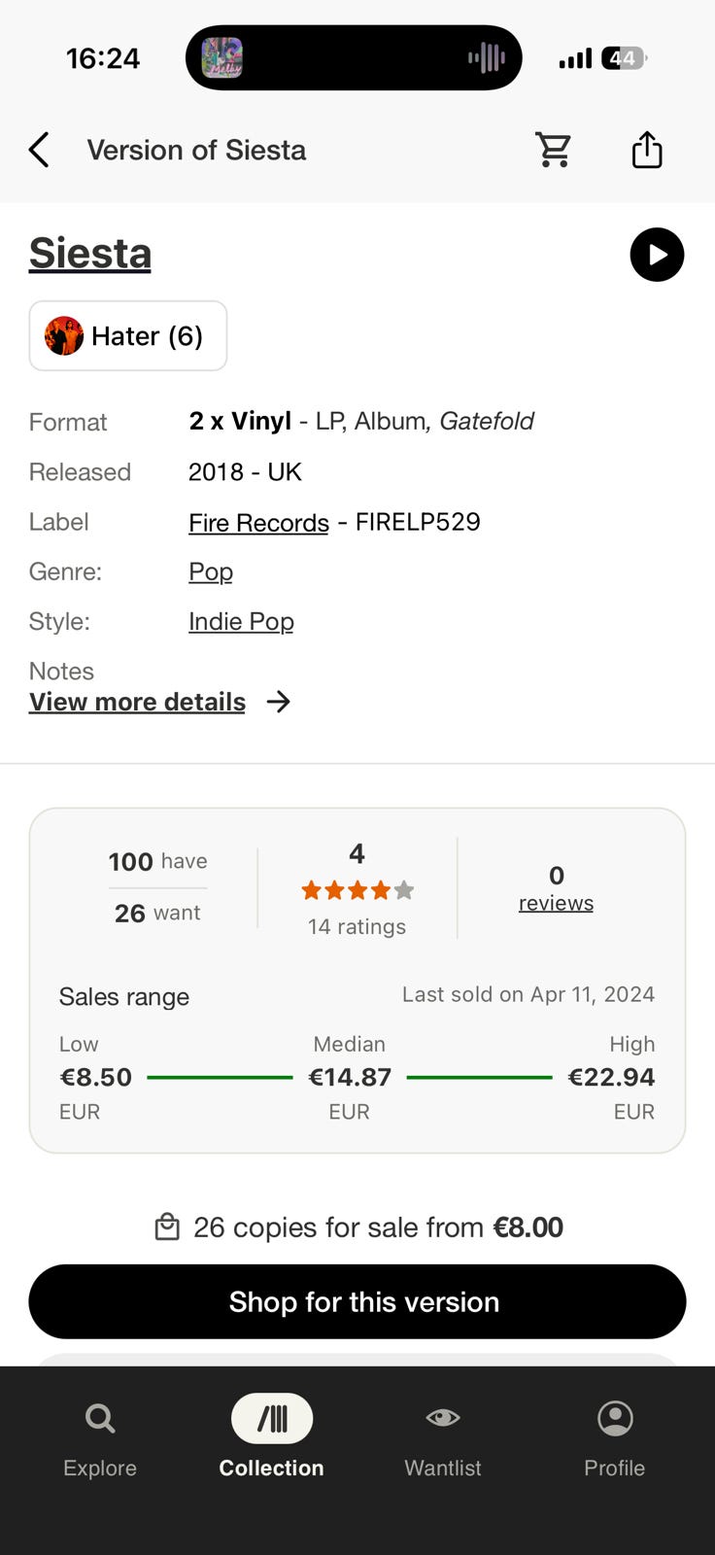This screenshot has height=1555, width=715.
Task: Open the Pop genre link
Action: pyautogui.click(x=211, y=571)
